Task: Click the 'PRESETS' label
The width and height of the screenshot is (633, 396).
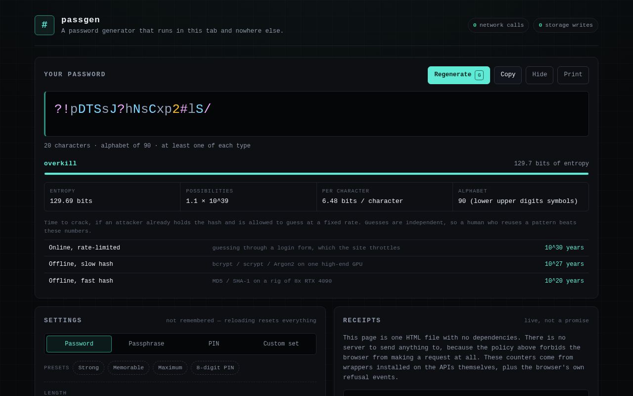Action: click(x=56, y=368)
